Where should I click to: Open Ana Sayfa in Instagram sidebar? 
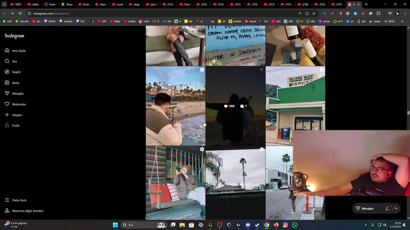[x=15, y=50]
